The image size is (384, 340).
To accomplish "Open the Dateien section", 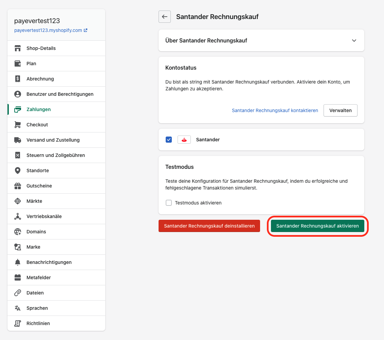I will (56, 293).
